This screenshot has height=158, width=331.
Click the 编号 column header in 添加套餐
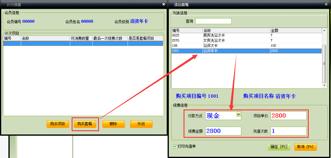click(187, 31)
